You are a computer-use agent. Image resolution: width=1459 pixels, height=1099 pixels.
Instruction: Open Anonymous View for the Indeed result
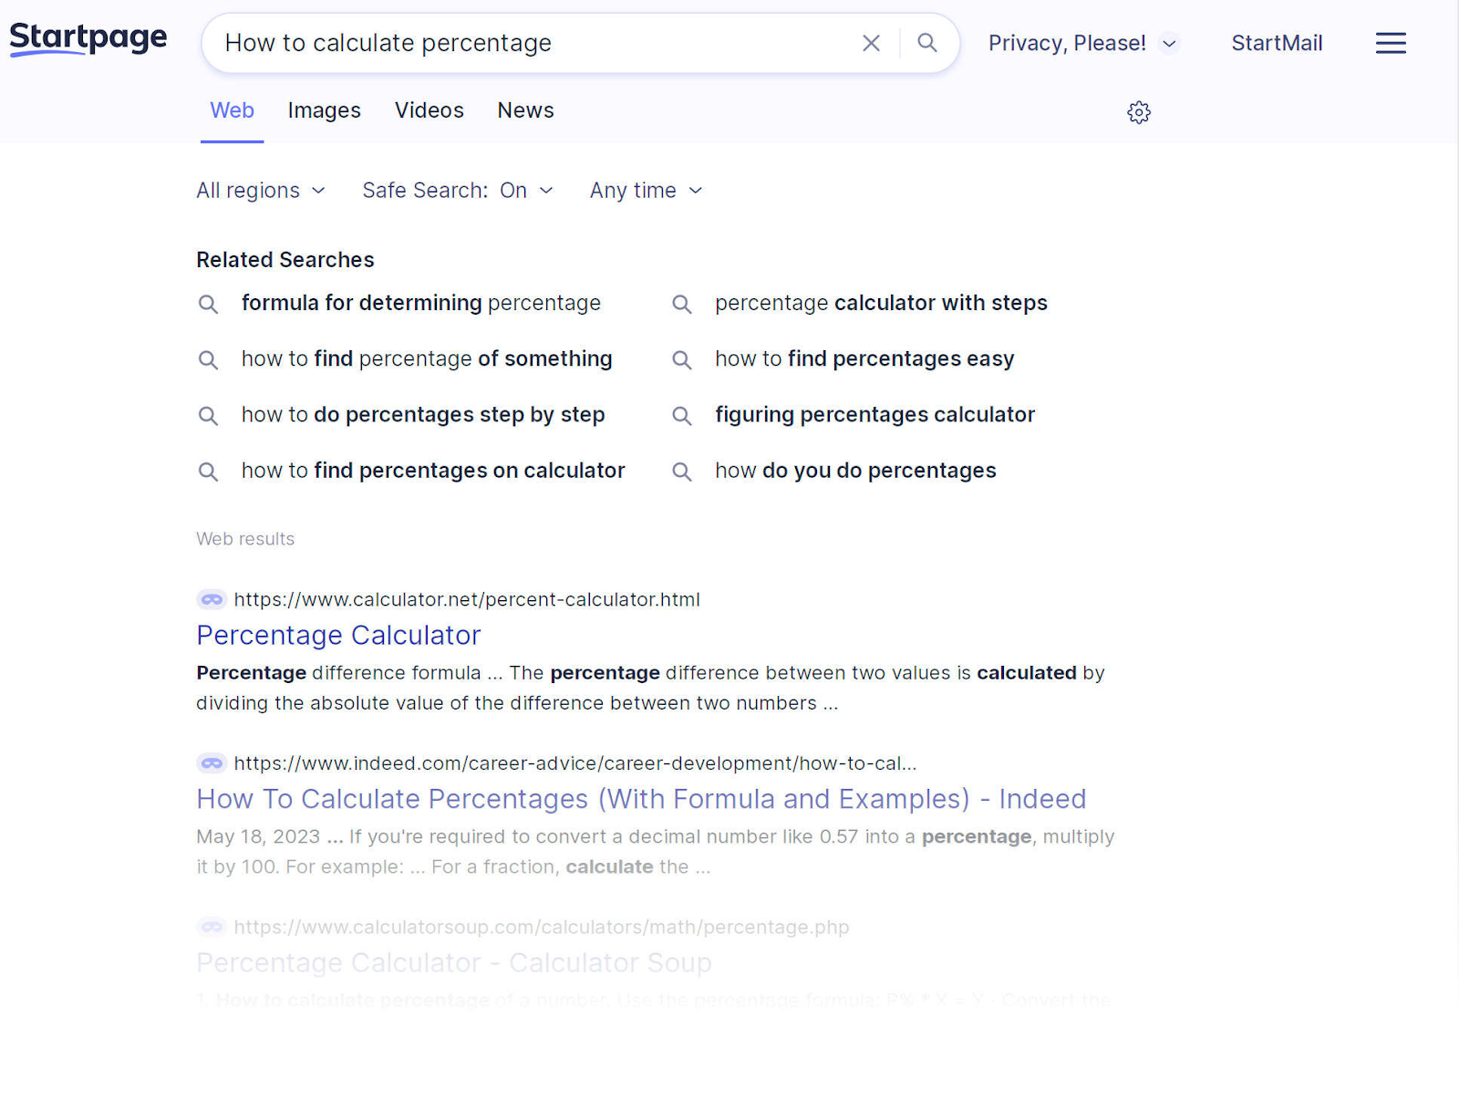211,763
